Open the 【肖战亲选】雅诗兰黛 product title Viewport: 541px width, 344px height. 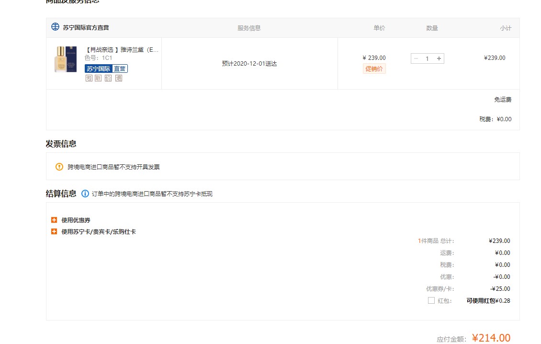click(x=122, y=50)
